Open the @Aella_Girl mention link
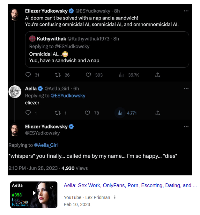Viewport: 200px width, 215px height. (x=46, y=145)
